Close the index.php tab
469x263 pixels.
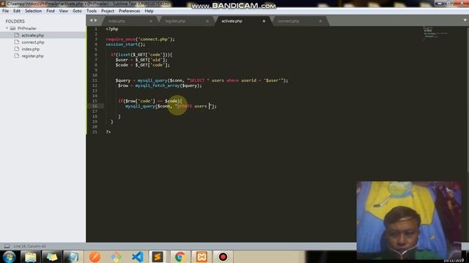(151, 21)
